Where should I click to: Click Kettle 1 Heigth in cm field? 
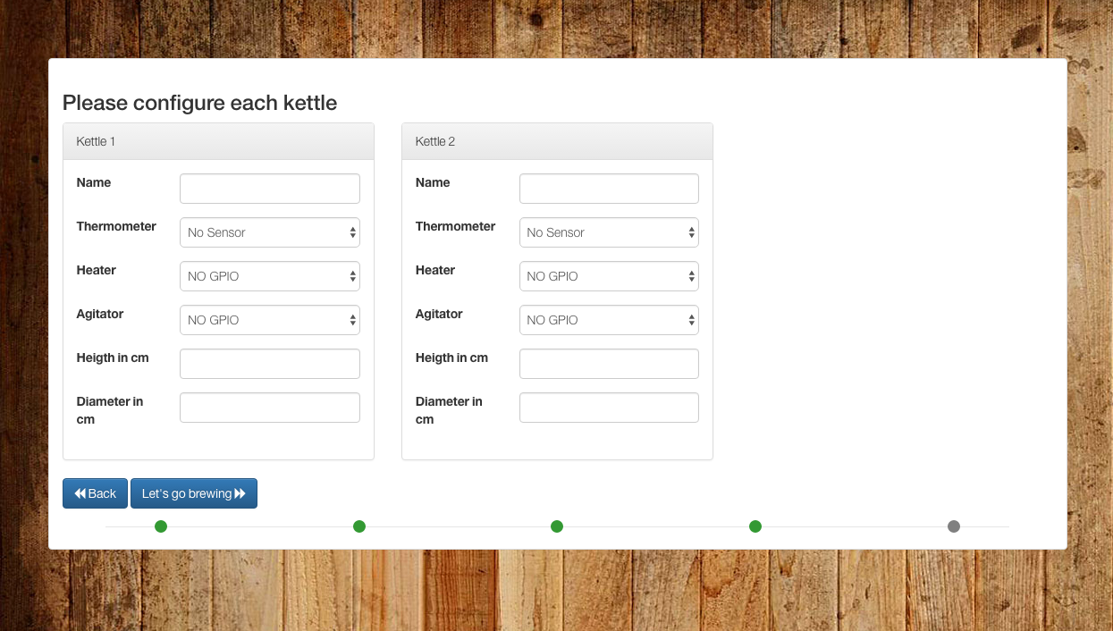tap(269, 364)
